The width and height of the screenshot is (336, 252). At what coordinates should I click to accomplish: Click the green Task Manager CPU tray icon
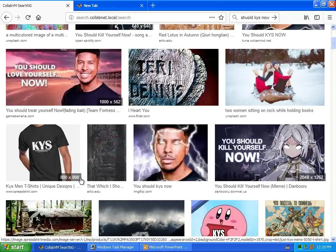click(x=300, y=247)
